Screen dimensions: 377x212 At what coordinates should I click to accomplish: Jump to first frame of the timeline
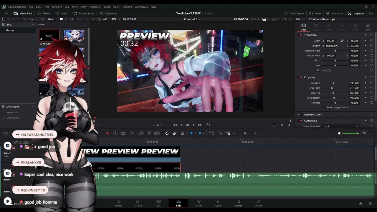175,125
